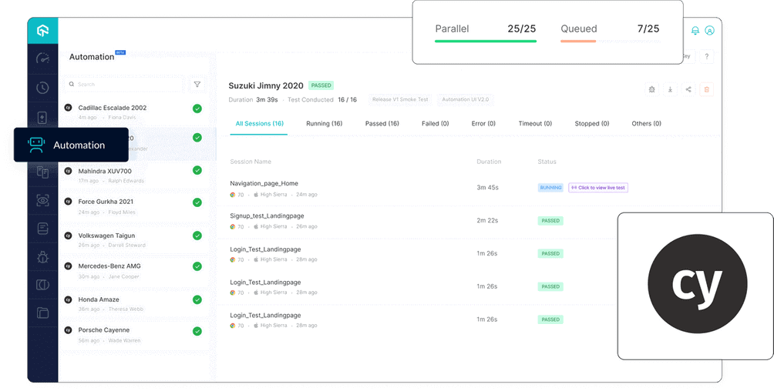Switch to the Running (16) tab

click(x=324, y=123)
